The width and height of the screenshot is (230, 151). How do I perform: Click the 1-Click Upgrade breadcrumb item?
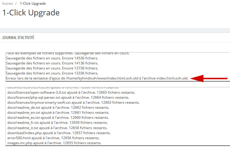33,4
